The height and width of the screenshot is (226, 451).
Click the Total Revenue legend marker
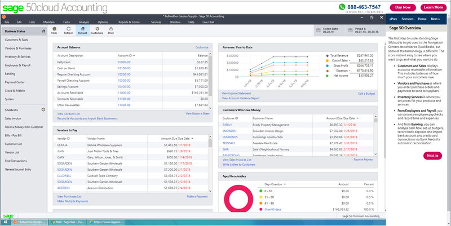(x=327, y=55)
